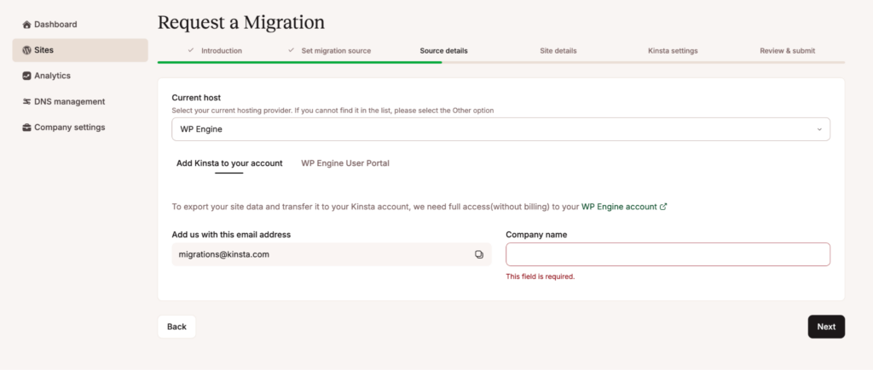Click the Request a Migration heading
Image resolution: width=873 pixels, height=370 pixels.
click(x=241, y=22)
